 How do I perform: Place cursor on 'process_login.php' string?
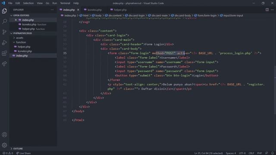(236, 53)
